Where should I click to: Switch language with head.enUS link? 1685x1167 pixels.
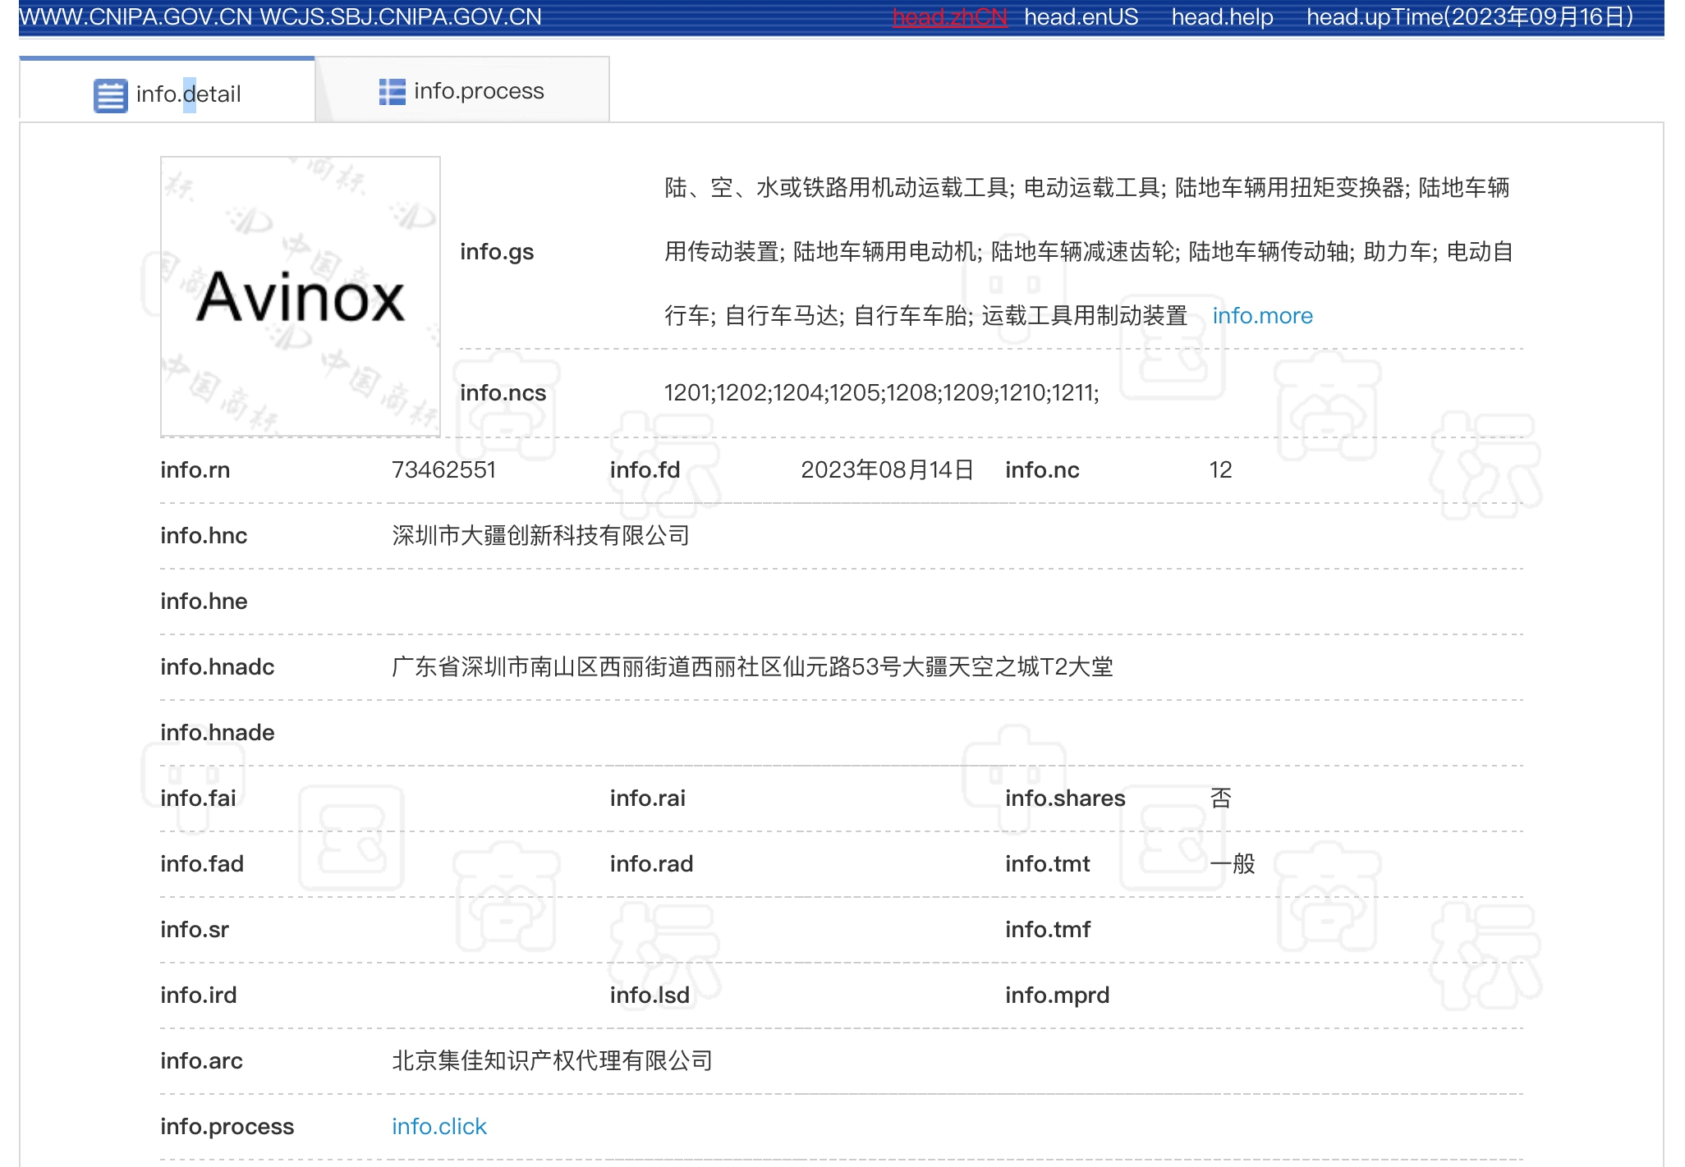click(1081, 17)
